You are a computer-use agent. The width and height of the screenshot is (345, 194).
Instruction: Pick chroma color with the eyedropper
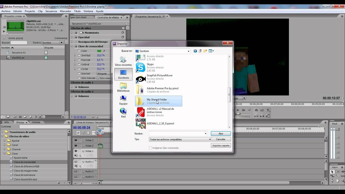(x=104, y=51)
